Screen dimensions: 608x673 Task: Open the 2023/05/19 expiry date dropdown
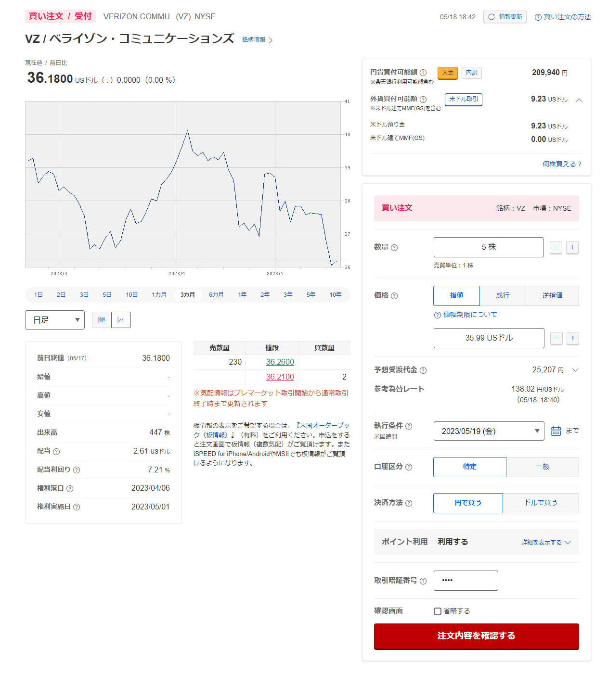click(x=489, y=431)
